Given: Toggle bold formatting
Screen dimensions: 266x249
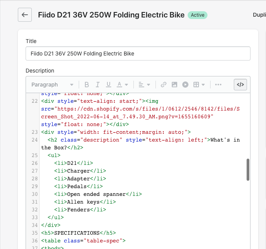Looking at the screenshot, I should pos(87,85).
